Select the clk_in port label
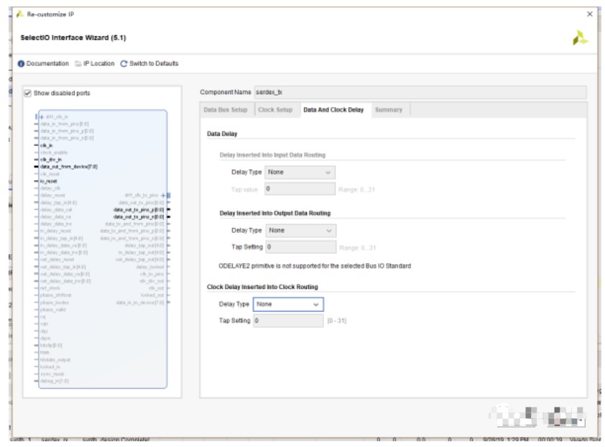The width and height of the screenshot is (605, 447). [x=46, y=145]
